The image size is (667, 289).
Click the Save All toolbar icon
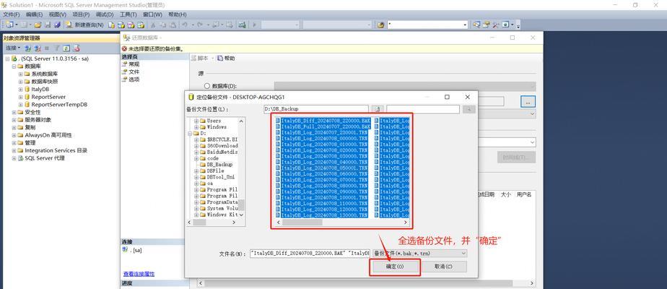point(57,25)
